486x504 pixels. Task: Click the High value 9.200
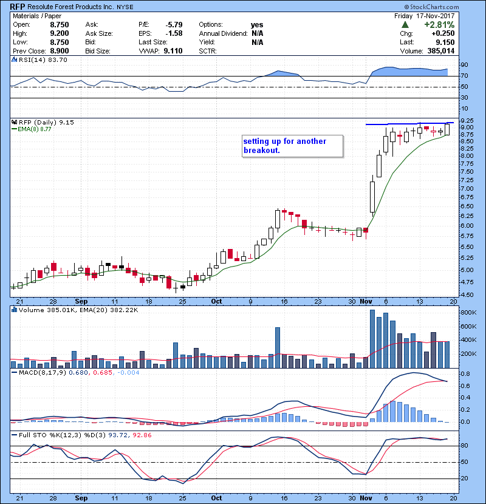[59, 33]
